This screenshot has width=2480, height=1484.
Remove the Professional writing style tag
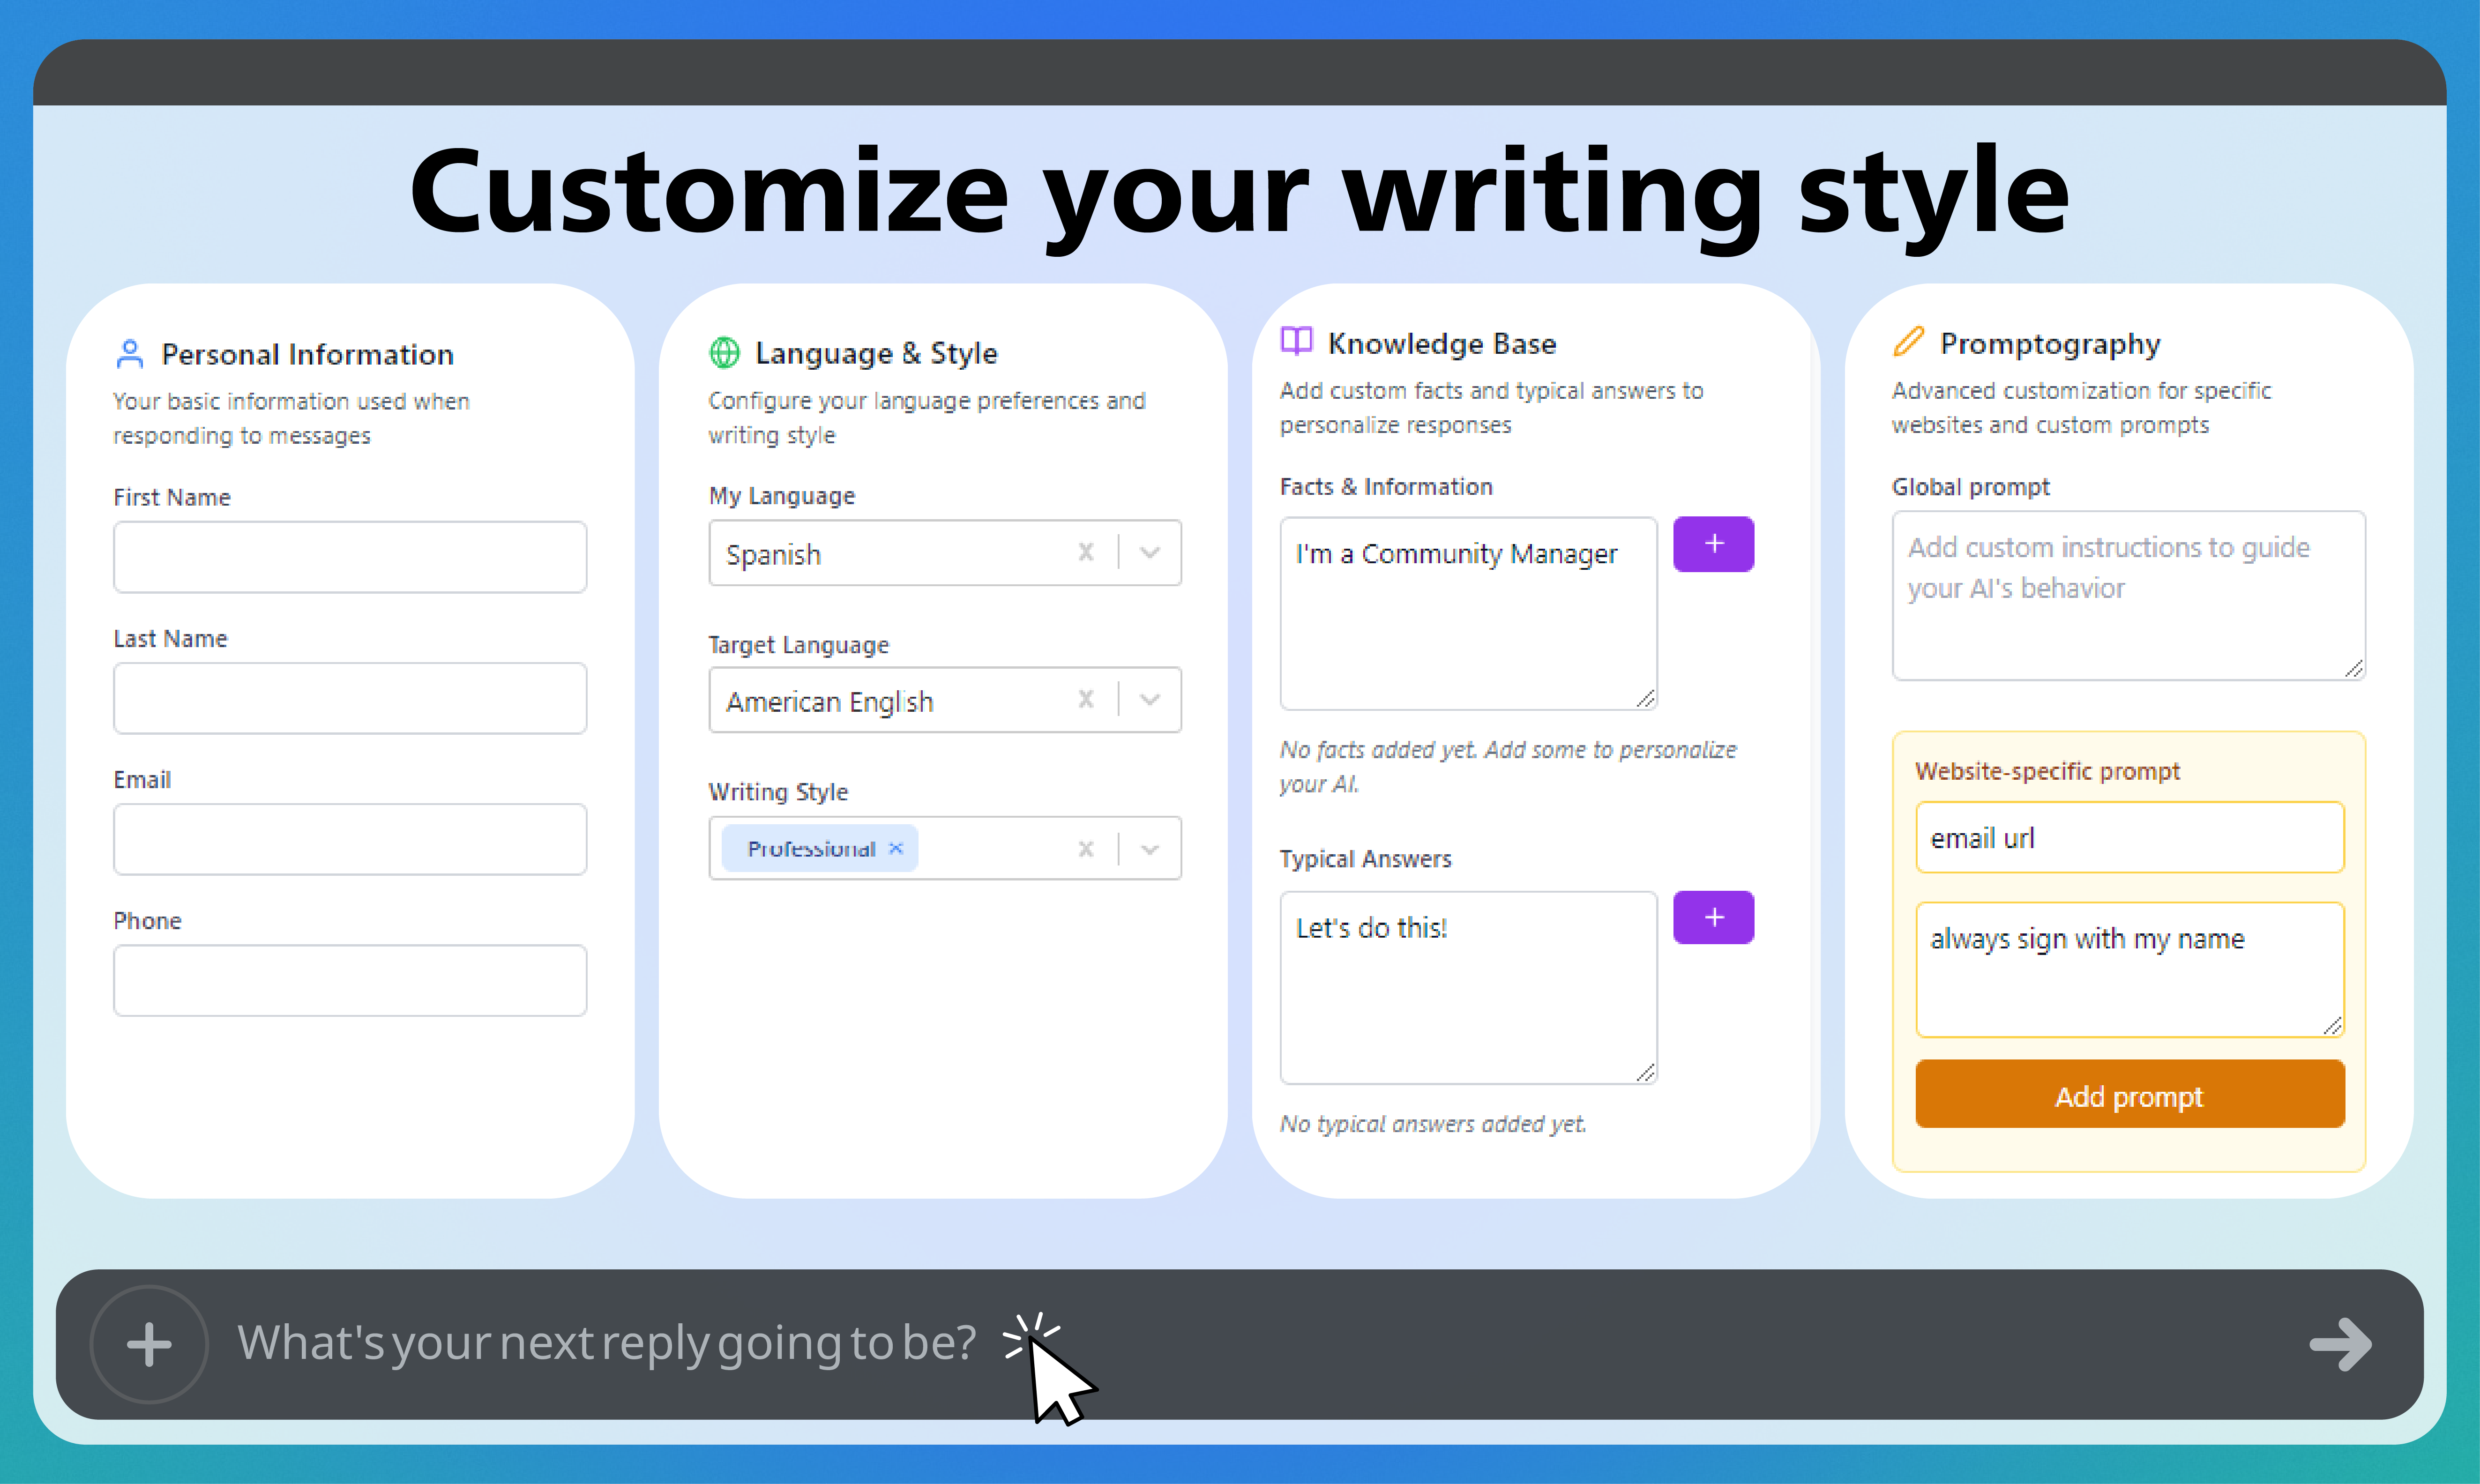point(896,848)
